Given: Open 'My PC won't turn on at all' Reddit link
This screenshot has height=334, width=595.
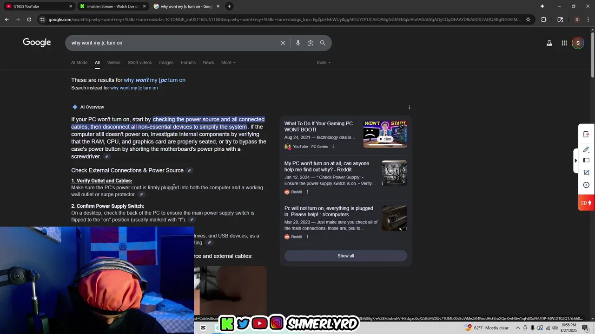Looking at the screenshot, I should [x=327, y=167].
